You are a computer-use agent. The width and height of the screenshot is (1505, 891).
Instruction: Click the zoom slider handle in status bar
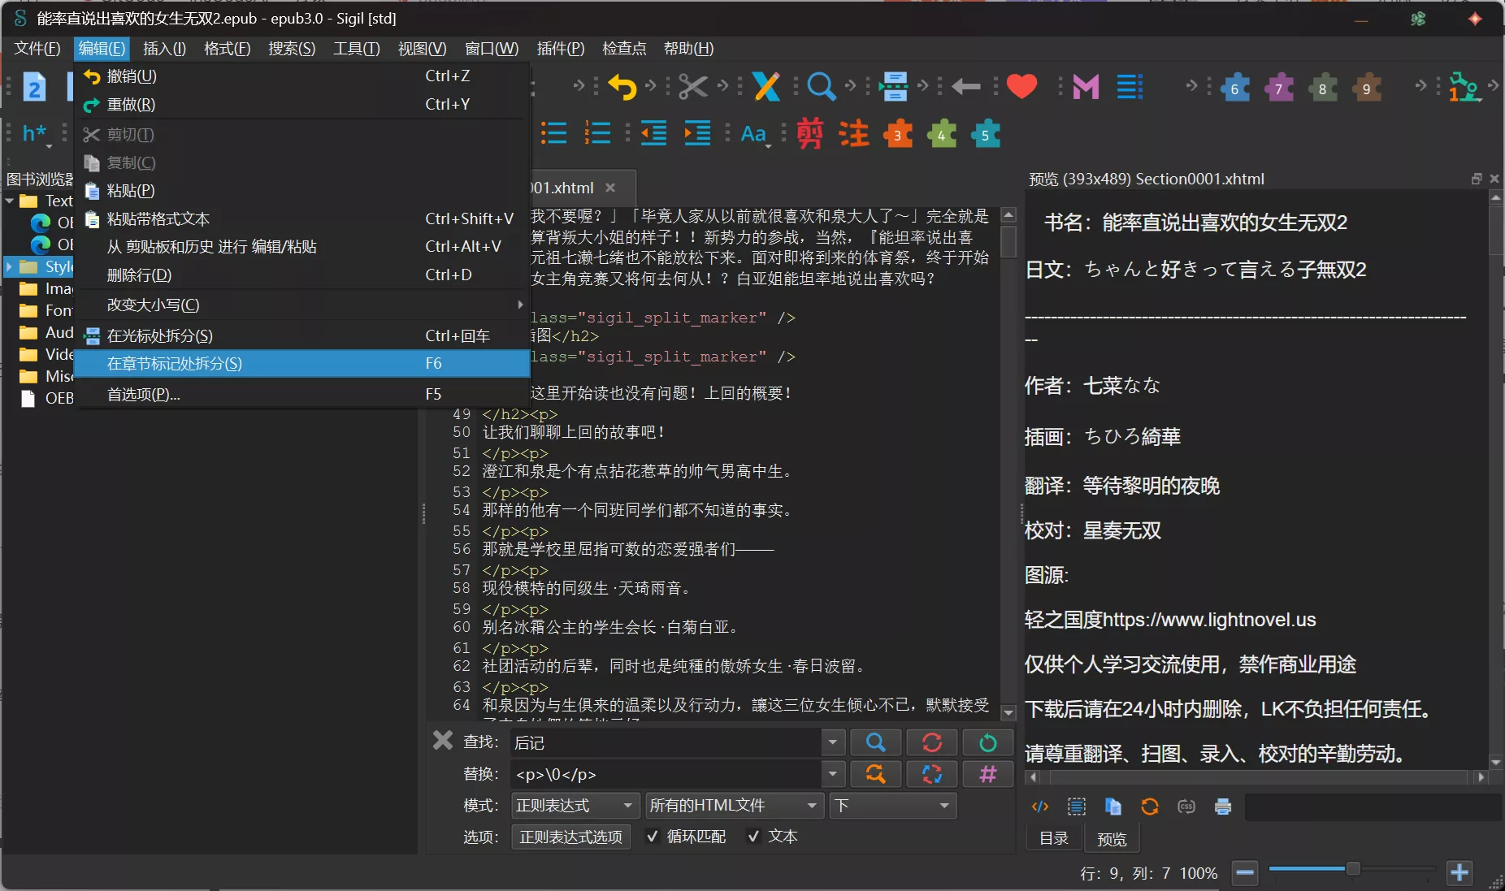pos(1352,869)
